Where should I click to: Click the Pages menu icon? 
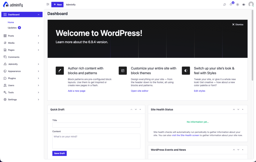pos(5,50)
